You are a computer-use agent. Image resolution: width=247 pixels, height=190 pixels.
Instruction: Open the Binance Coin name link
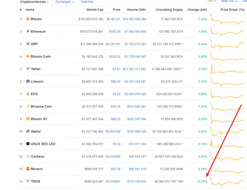41,106
